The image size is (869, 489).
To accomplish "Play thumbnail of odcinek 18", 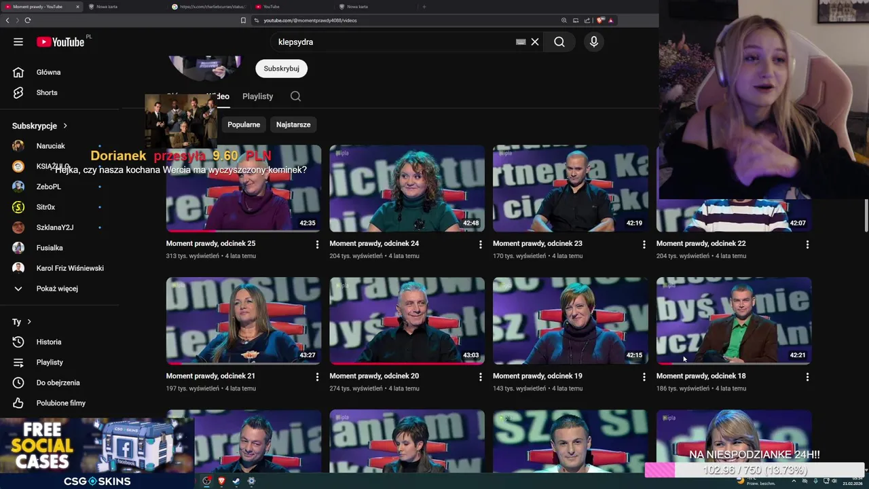I will click(734, 321).
